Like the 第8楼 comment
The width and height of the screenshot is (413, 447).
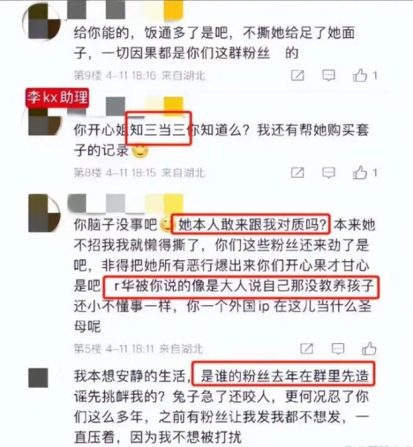point(360,172)
